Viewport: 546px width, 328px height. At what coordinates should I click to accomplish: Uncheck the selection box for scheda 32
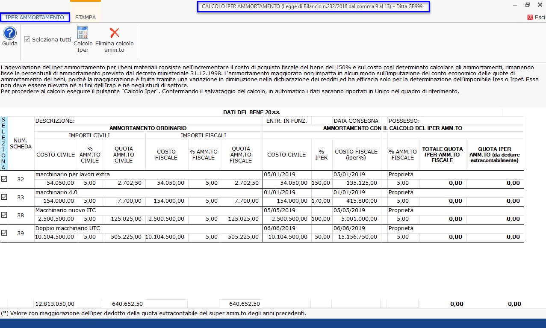tap(4, 179)
